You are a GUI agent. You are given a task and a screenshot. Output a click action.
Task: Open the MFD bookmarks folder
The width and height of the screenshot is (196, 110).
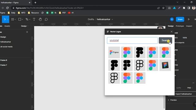pos(22,13)
